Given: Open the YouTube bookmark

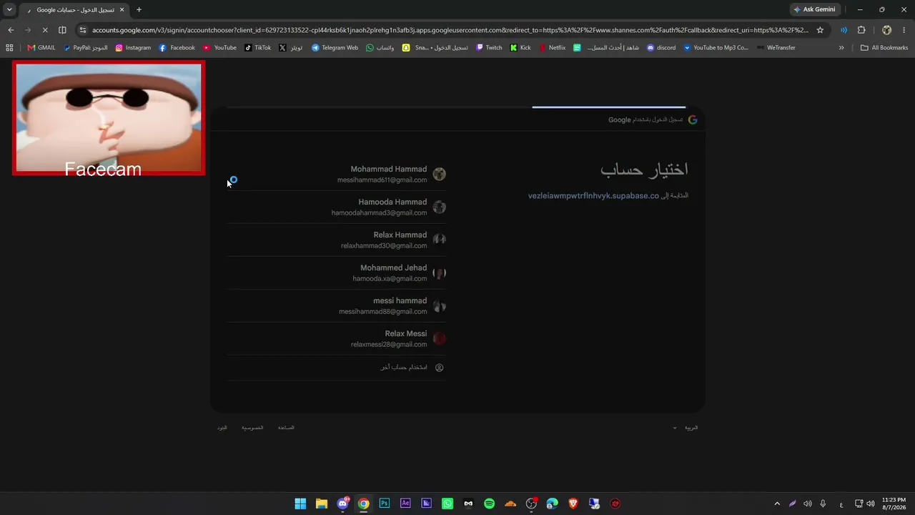Looking at the screenshot, I should tap(219, 48).
